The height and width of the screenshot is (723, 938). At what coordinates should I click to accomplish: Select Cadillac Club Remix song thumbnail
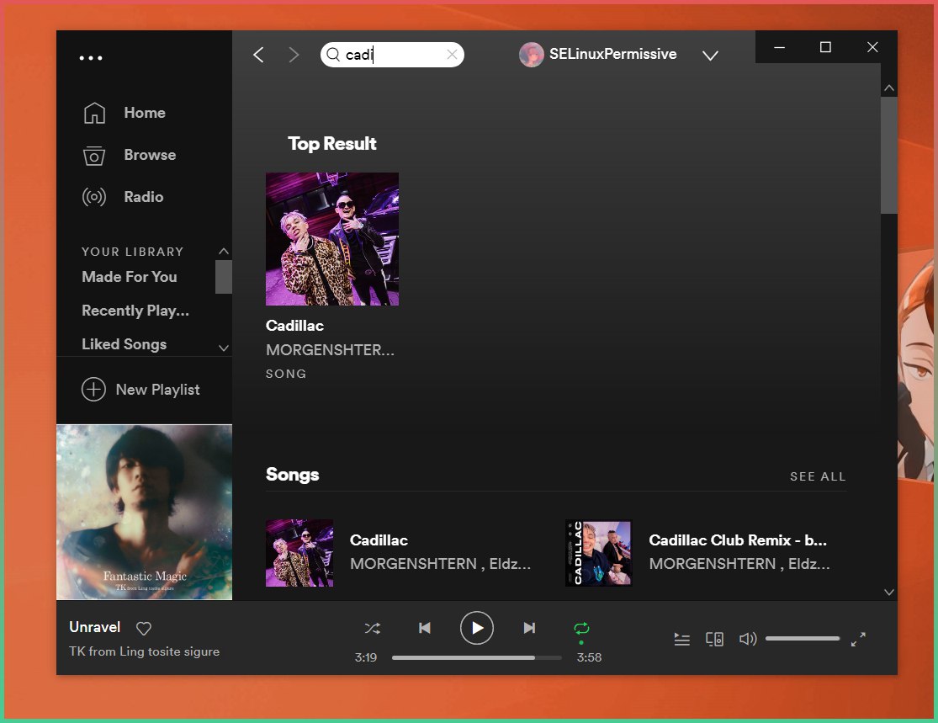pos(598,552)
